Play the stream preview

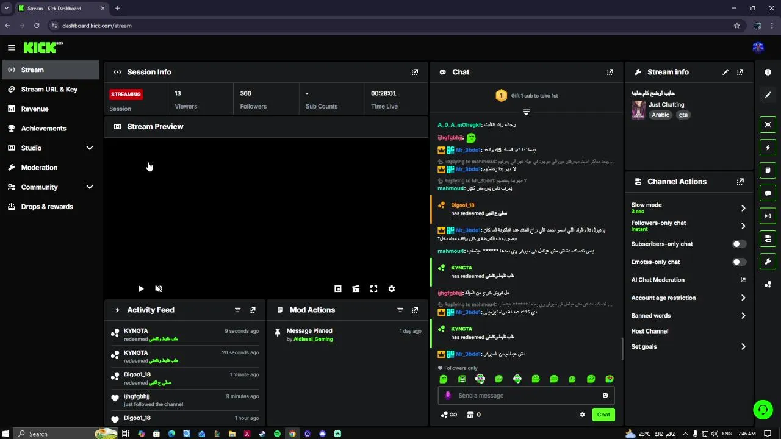[141, 289]
